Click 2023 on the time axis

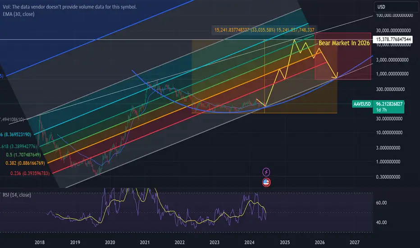(215, 243)
